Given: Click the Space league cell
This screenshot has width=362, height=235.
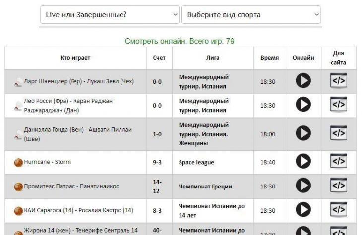Looking at the screenshot, I should (196, 162).
